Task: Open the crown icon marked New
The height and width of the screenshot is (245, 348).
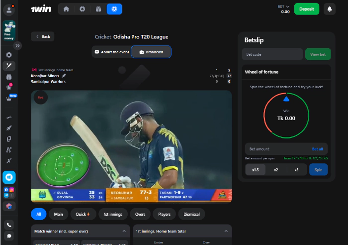Action: [9, 98]
